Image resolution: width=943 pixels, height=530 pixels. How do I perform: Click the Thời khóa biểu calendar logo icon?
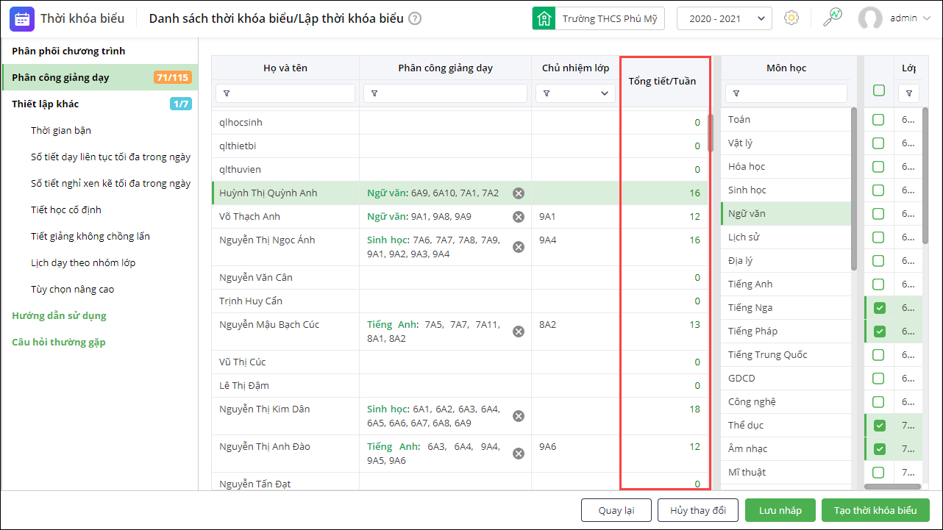(x=22, y=18)
